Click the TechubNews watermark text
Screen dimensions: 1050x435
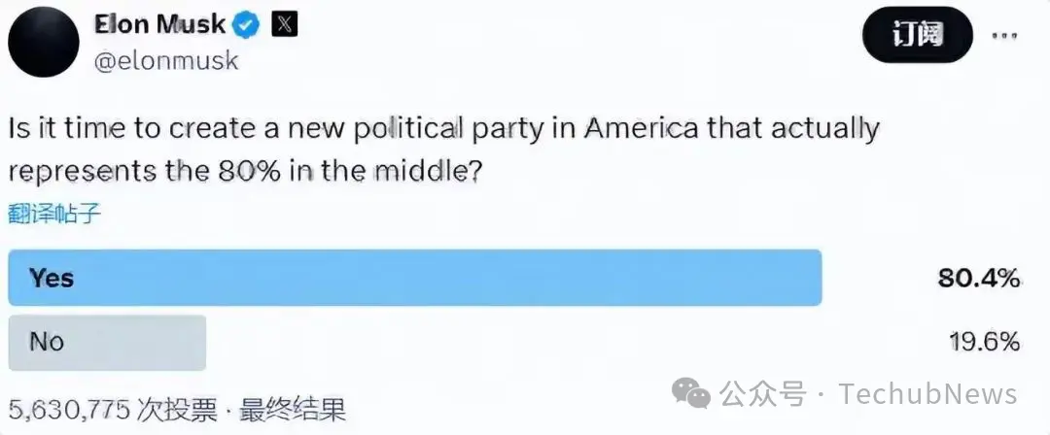point(928,394)
